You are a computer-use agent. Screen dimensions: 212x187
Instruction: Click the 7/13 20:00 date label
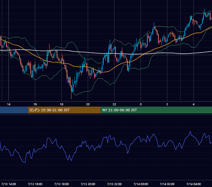tap(88, 184)
